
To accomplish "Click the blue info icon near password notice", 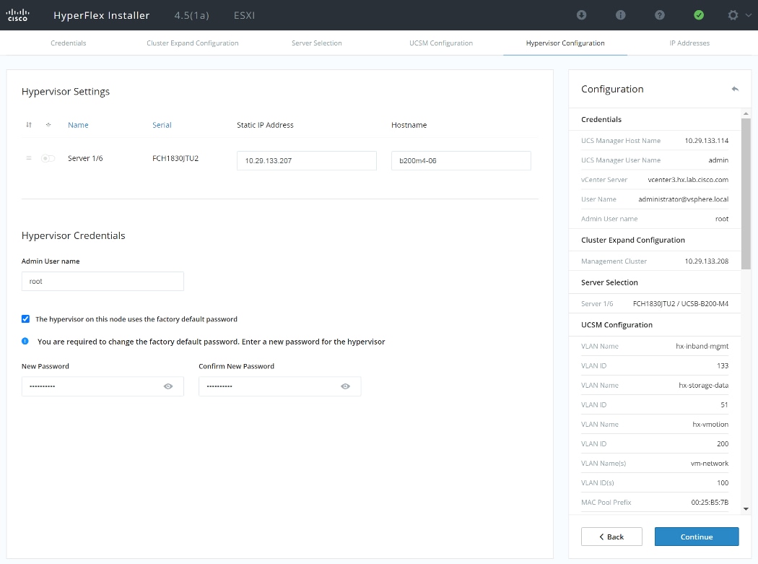I will [25, 341].
